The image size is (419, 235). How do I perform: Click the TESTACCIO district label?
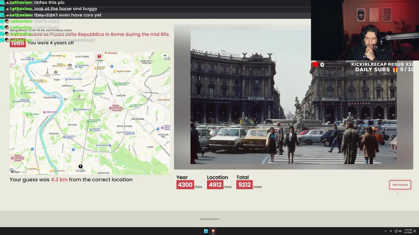pos(54,133)
